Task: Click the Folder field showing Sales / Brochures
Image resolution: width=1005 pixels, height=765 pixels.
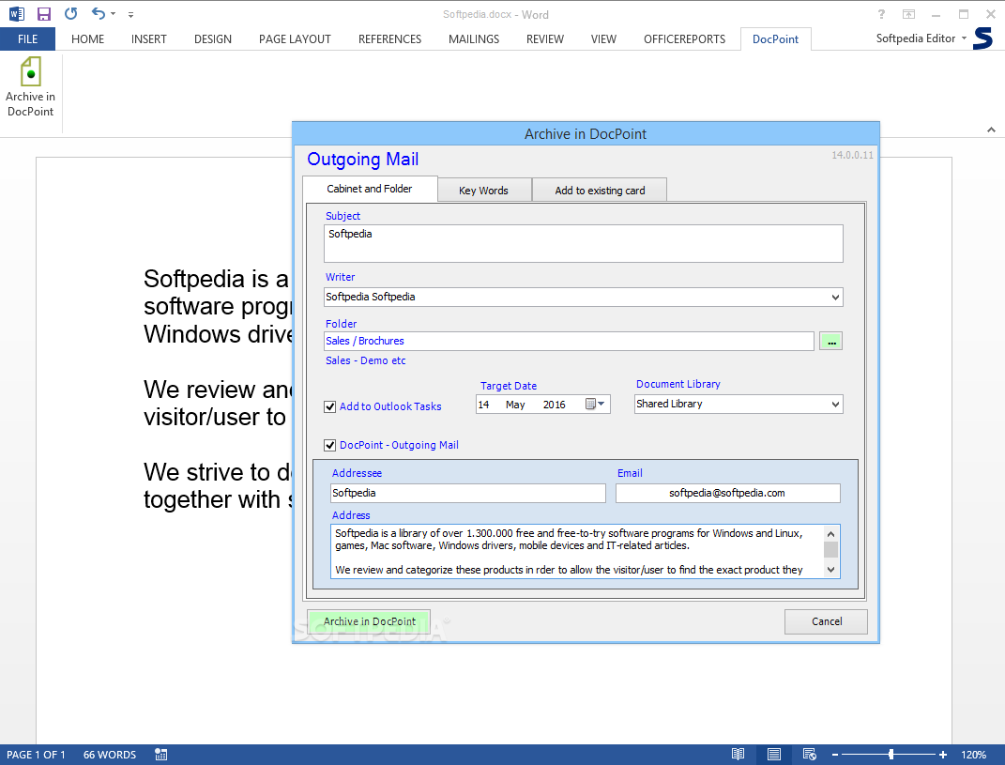Action: coord(570,341)
